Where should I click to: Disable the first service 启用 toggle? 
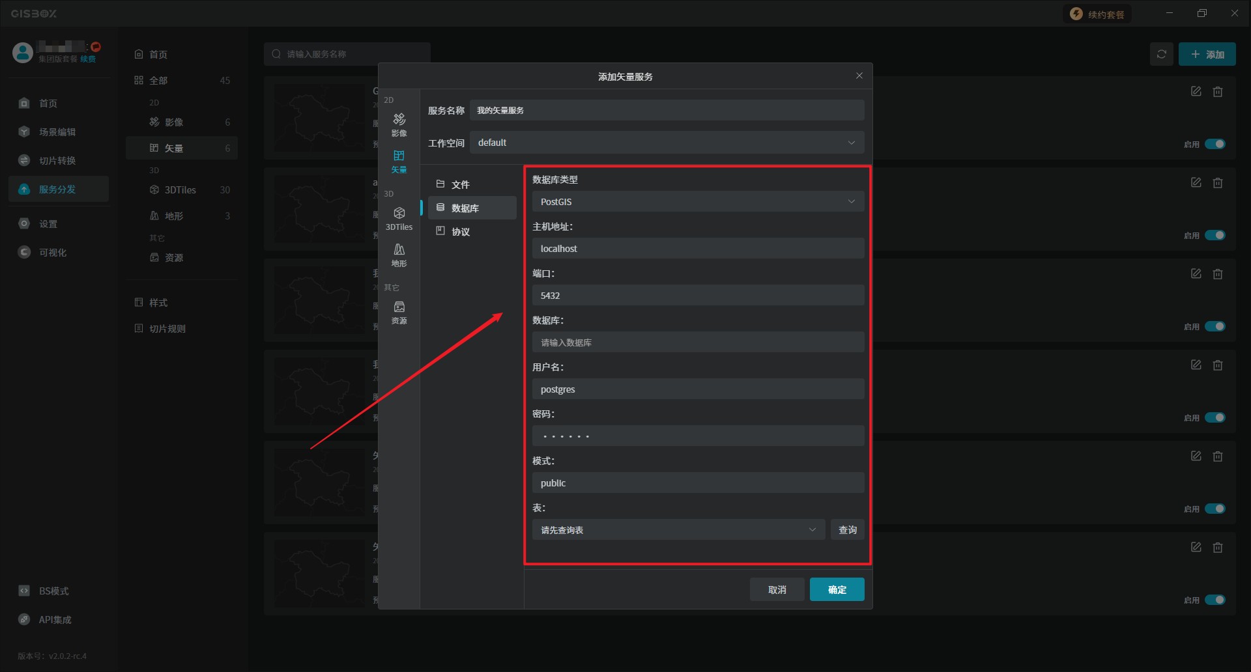pos(1215,144)
